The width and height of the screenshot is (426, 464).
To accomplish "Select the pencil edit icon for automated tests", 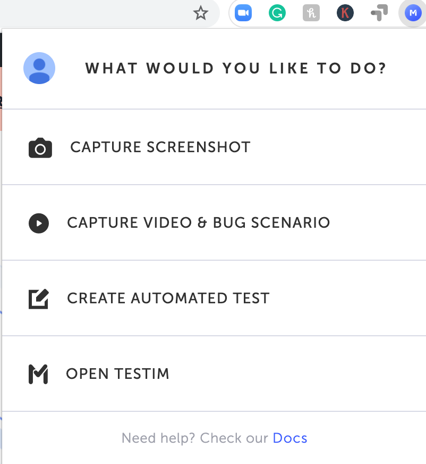I will [x=38, y=299].
